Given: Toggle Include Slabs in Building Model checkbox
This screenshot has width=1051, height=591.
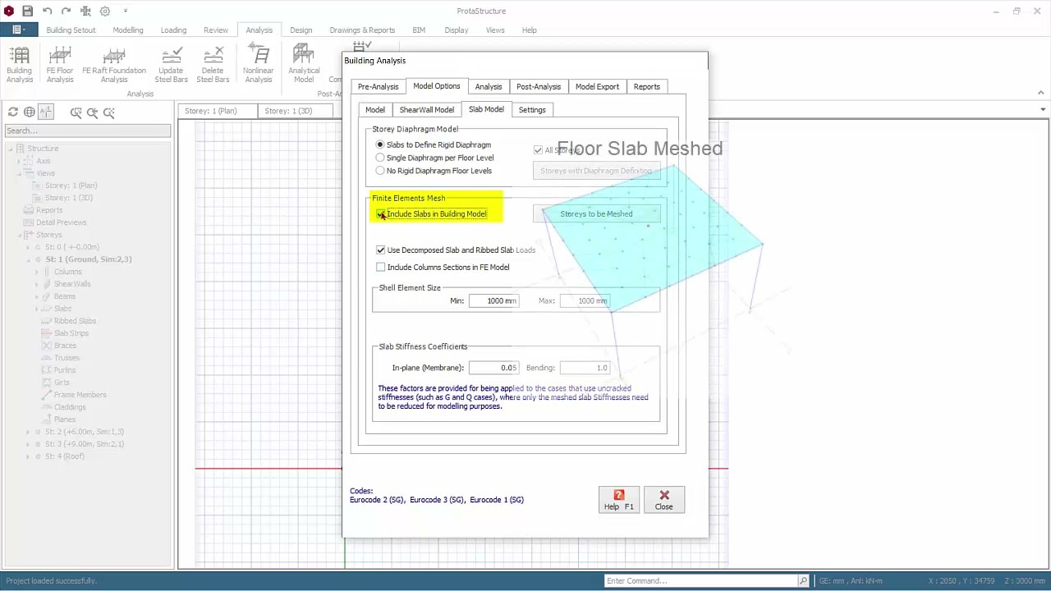Looking at the screenshot, I should (x=380, y=213).
